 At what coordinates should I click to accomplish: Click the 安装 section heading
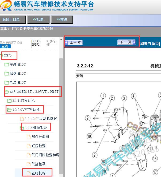(80, 76)
